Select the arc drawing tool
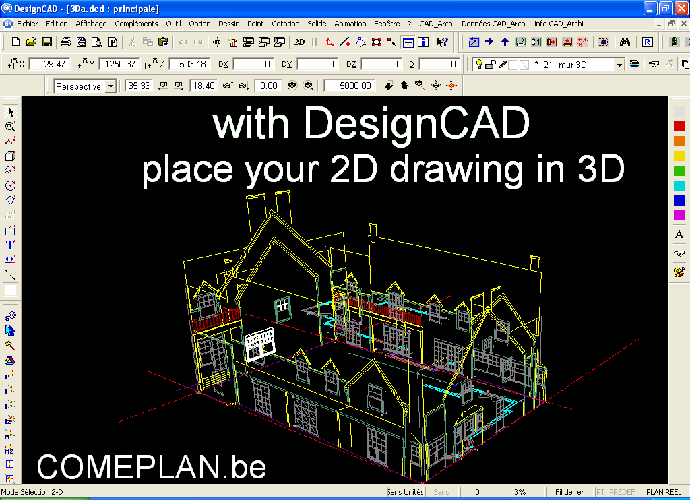The image size is (690, 500). pos(11,170)
